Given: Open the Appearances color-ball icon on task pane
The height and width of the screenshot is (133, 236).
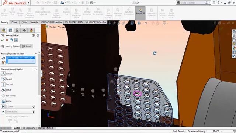Looking at the screenshot, I should [234, 48].
